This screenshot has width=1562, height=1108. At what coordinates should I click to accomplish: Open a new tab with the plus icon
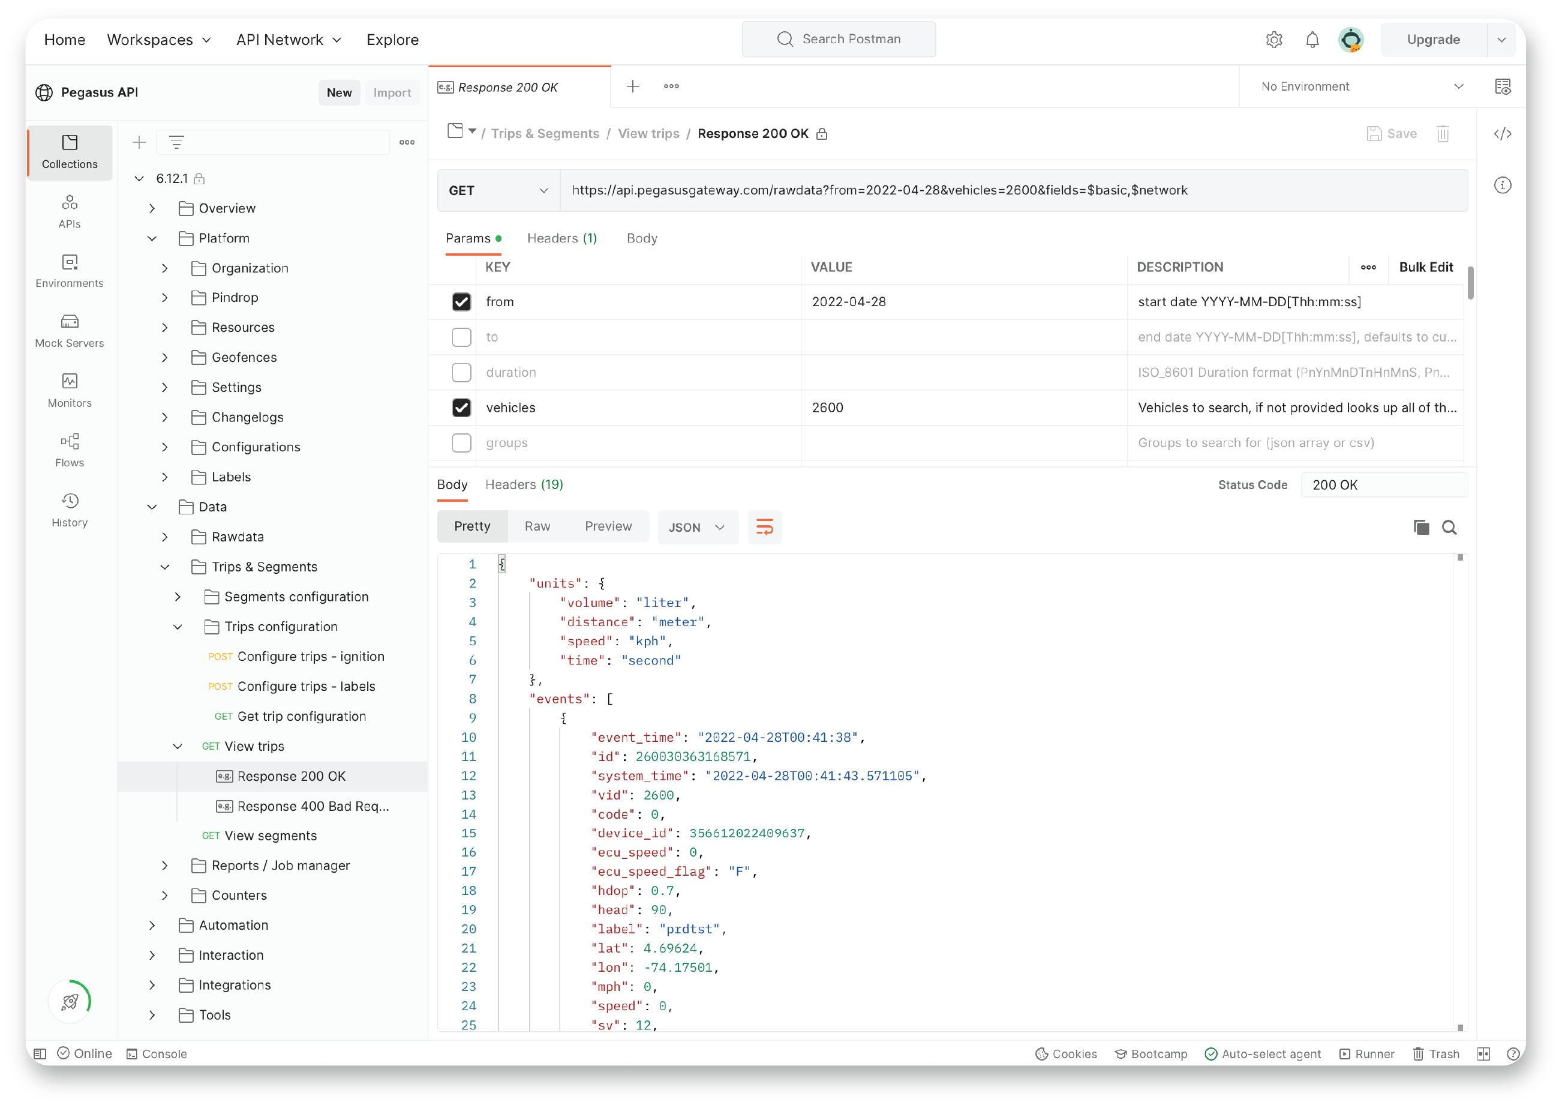click(633, 86)
